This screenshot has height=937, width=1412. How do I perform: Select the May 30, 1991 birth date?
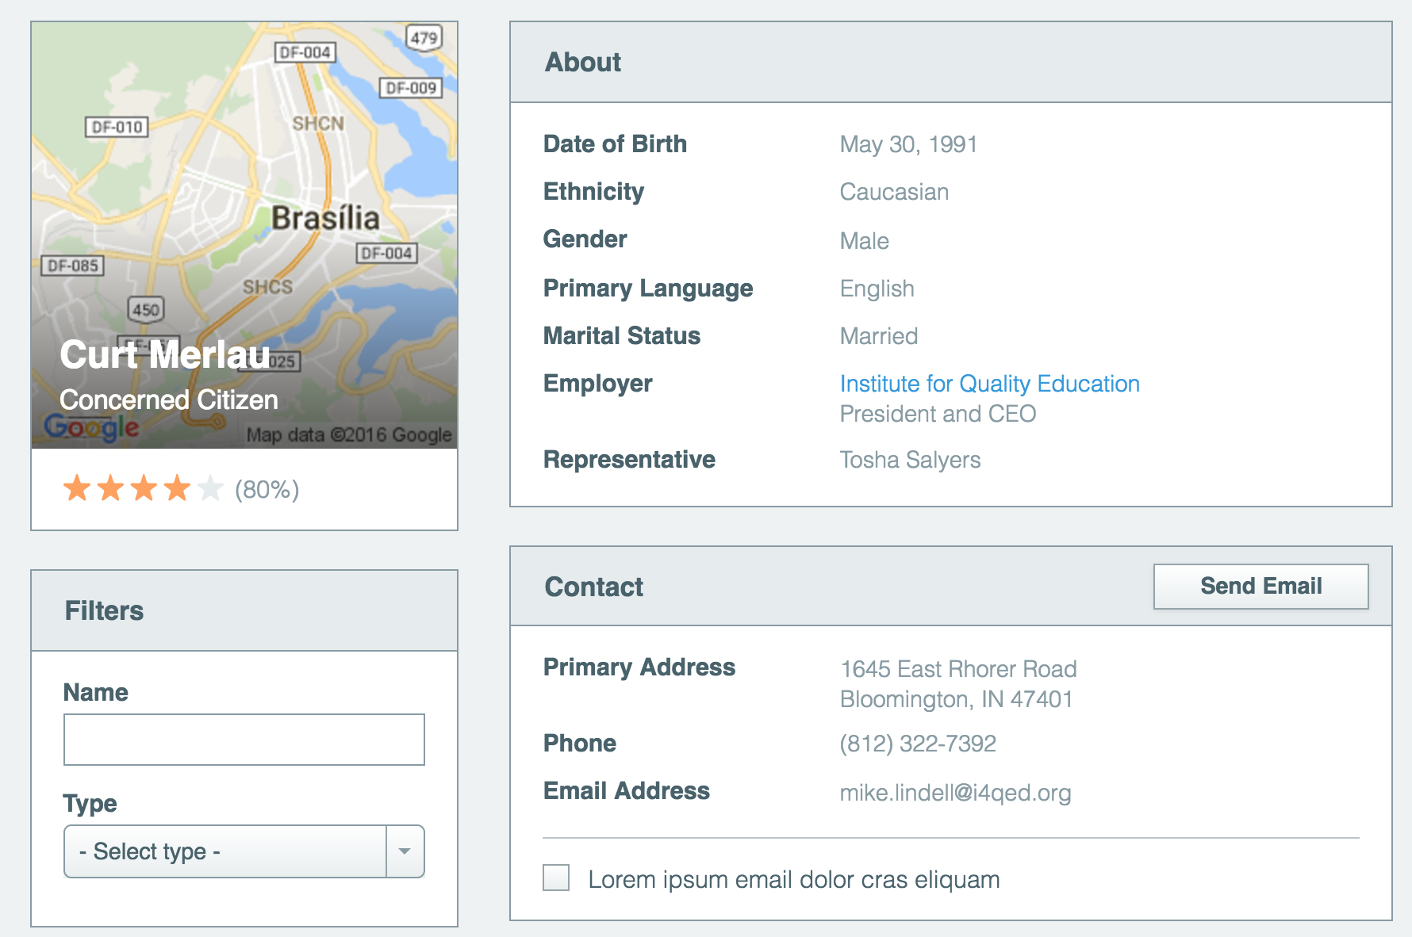coord(908,144)
